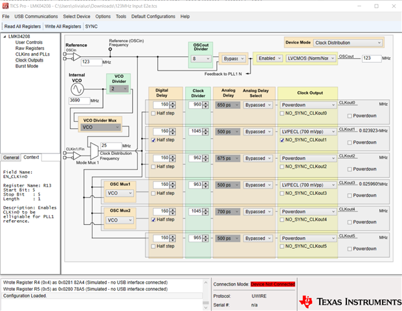Uncheck NO_SYNC_CLKout1 checkbox

click(x=282, y=140)
